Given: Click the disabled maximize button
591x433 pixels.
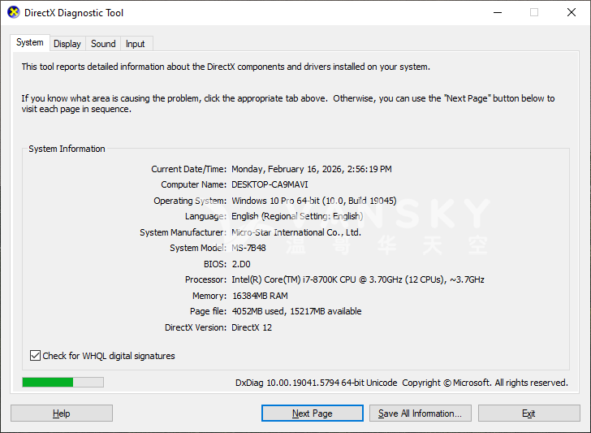Looking at the screenshot, I should point(534,13).
